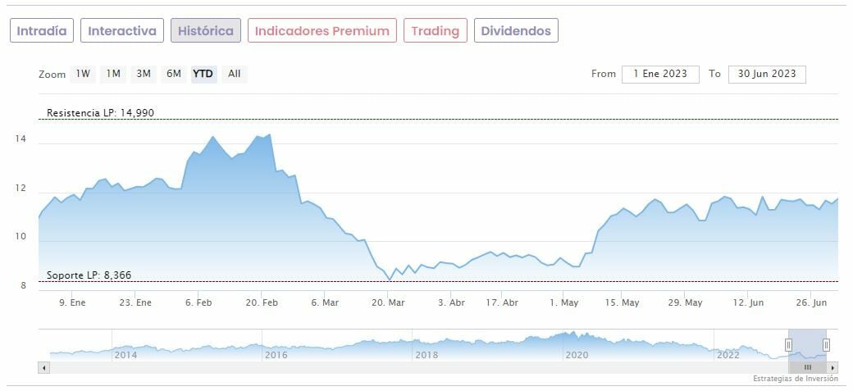Open the Intradía tab
The height and width of the screenshot is (391, 853).
[x=42, y=31]
